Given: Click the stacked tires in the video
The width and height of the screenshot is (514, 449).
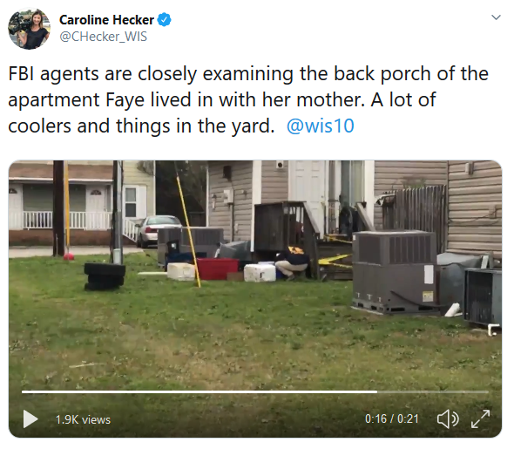Looking at the screenshot, I should pyautogui.click(x=105, y=276).
